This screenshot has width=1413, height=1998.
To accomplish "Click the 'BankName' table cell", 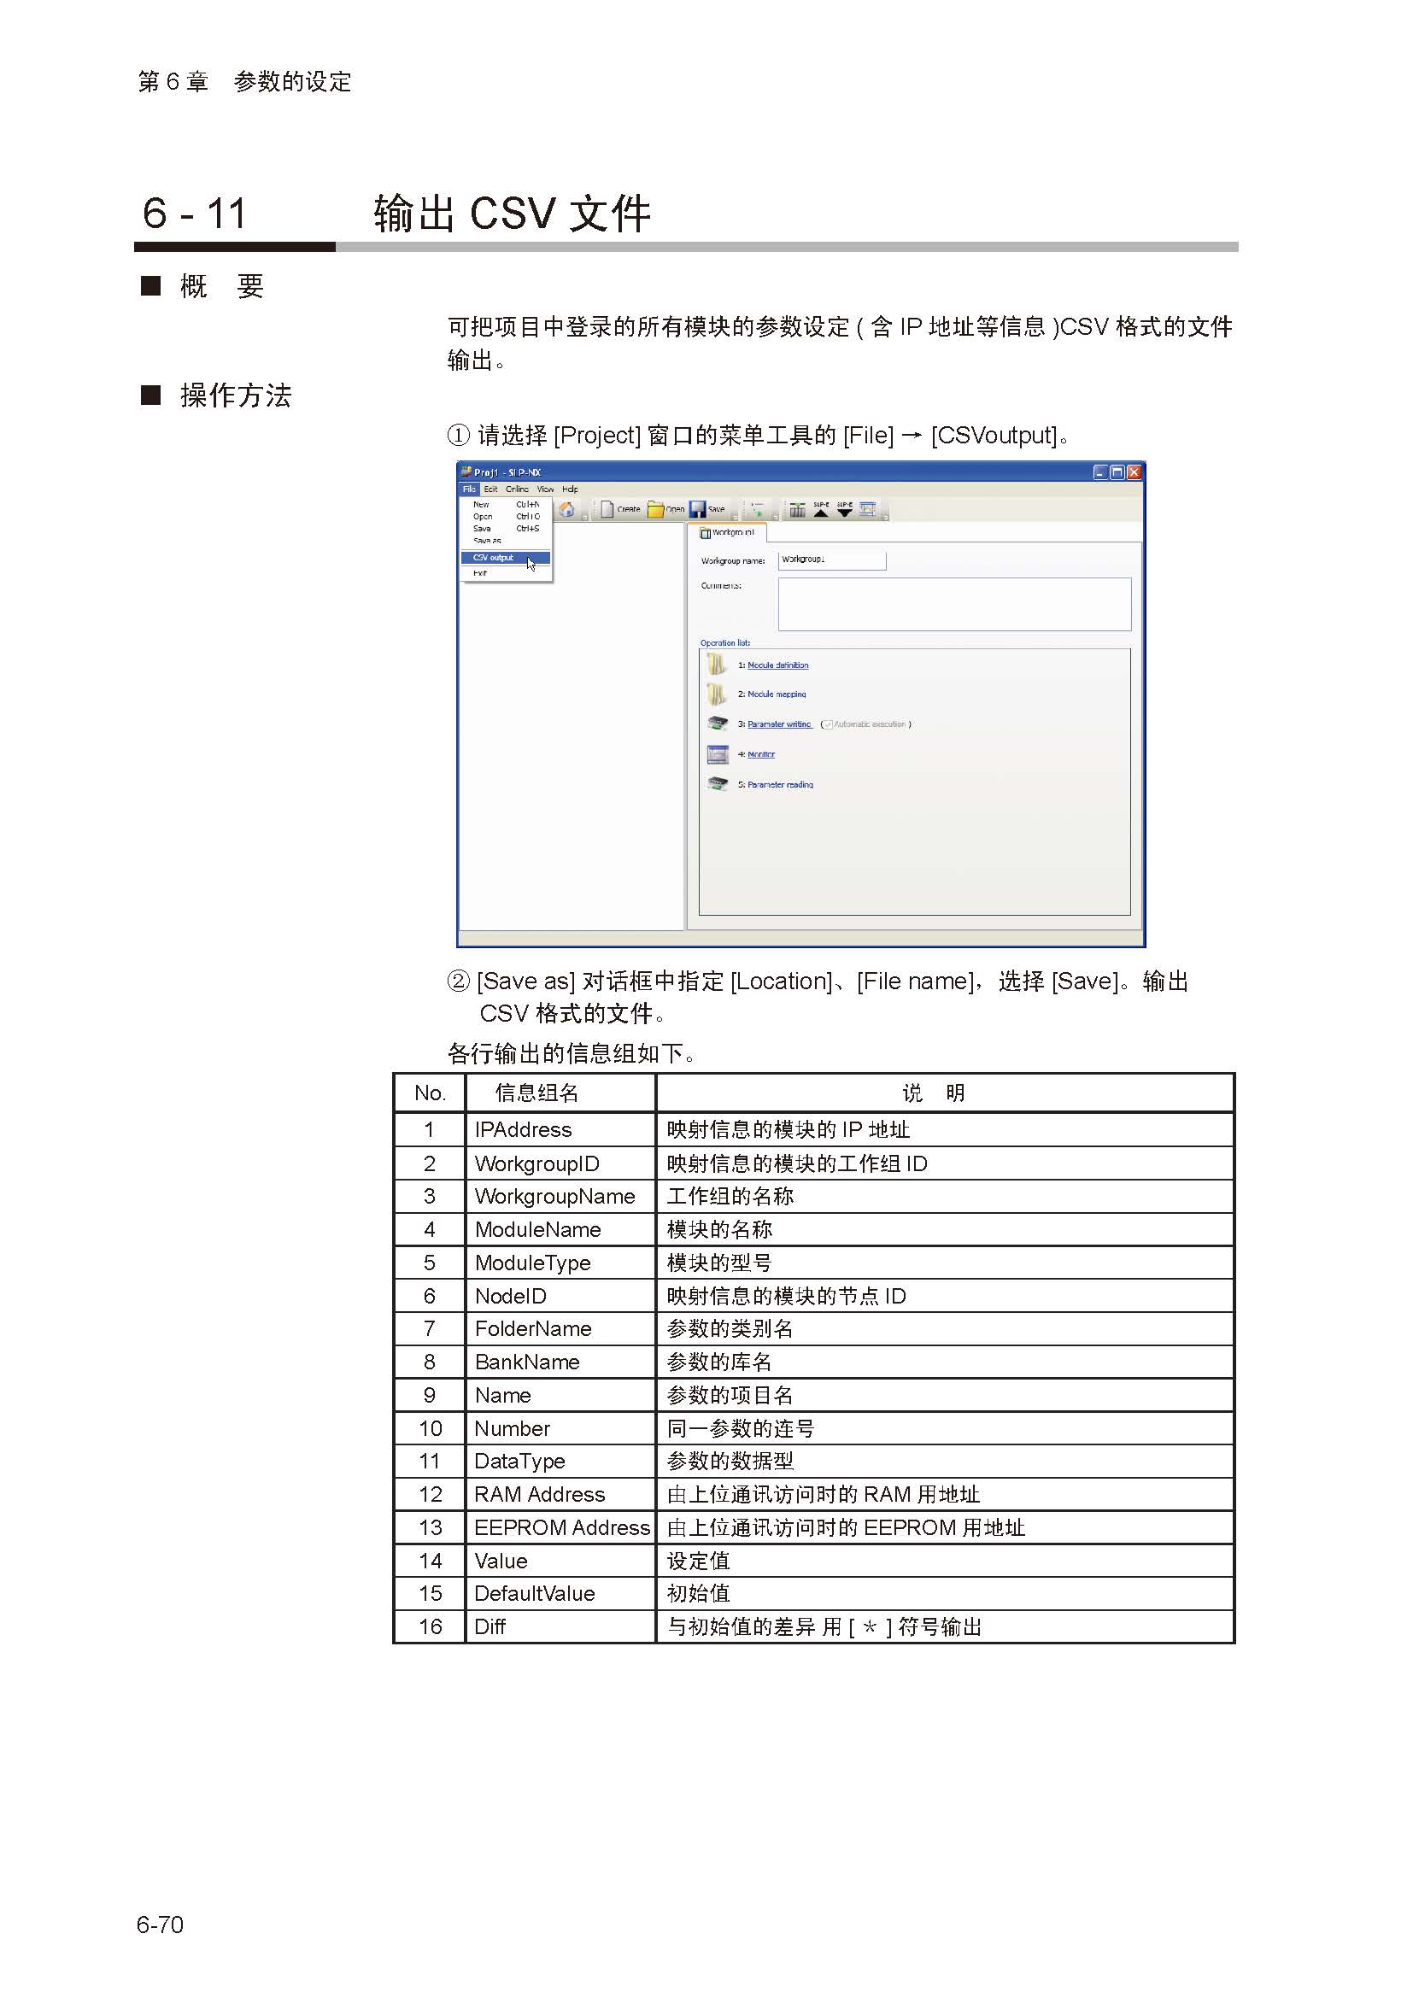I will click(560, 1362).
